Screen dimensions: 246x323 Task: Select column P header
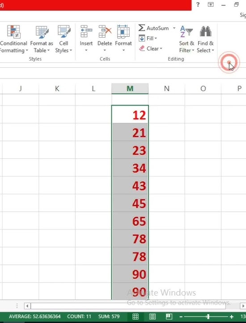coord(233,88)
